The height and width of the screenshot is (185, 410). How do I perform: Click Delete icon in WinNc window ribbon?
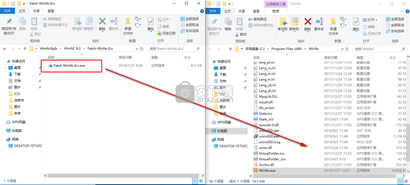pos(308,21)
